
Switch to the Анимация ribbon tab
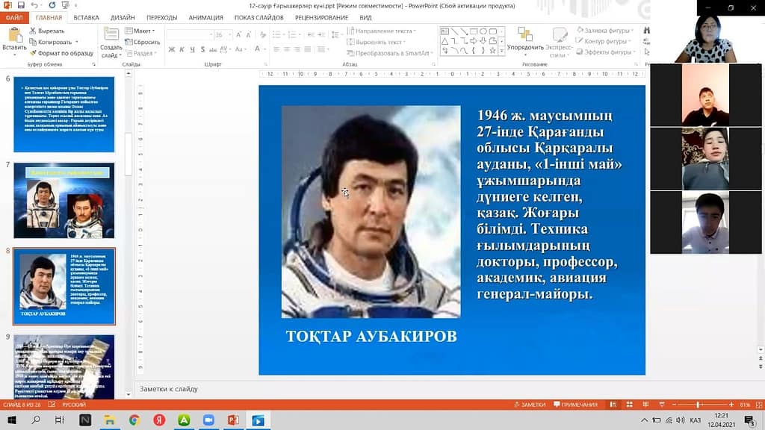(x=205, y=17)
